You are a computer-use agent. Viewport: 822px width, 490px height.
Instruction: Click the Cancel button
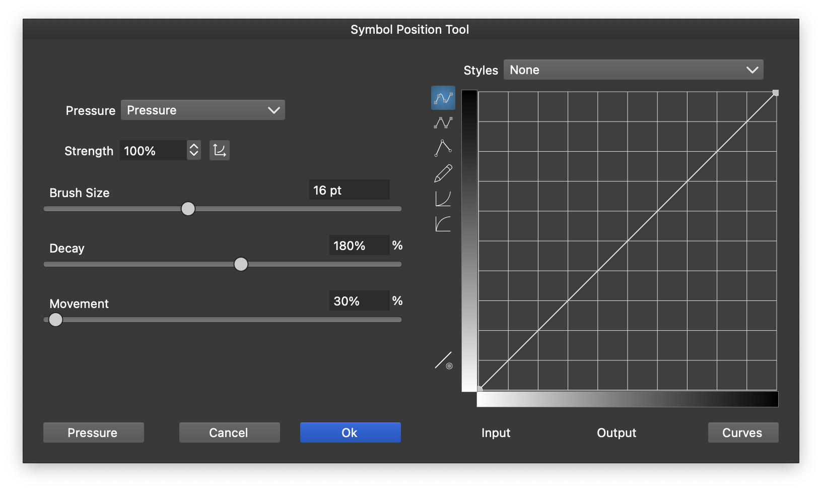229,433
